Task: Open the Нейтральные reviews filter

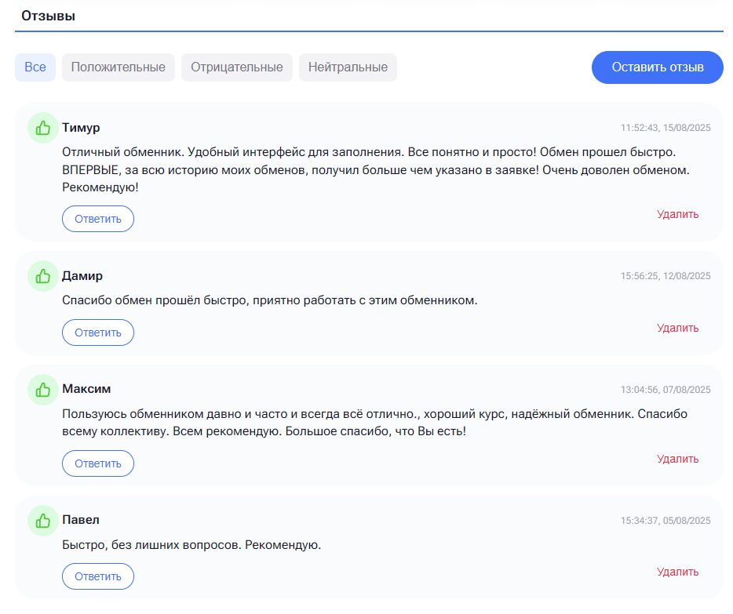Action: pyautogui.click(x=348, y=67)
